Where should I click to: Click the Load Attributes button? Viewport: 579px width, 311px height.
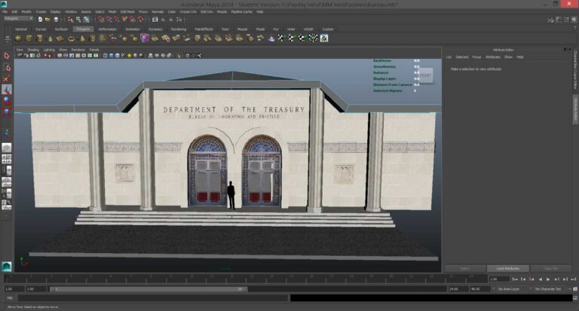pyautogui.click(x=507, y=269)
